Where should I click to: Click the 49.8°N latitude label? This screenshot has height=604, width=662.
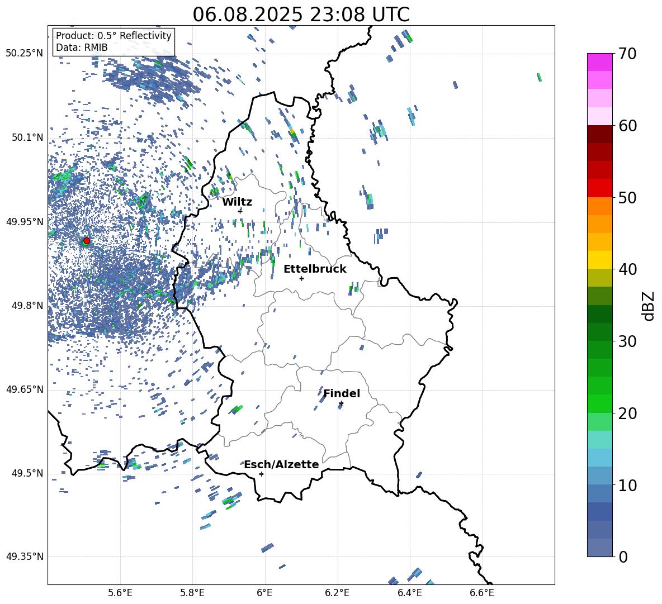click(27, 306)
